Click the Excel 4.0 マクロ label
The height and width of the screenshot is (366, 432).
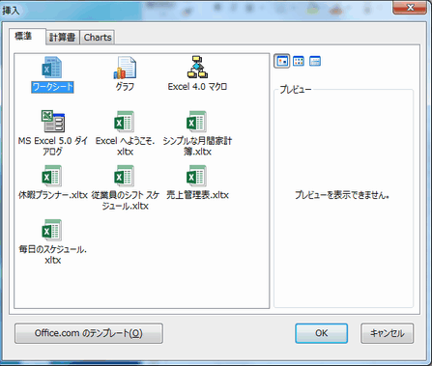[x=197, y=87]
